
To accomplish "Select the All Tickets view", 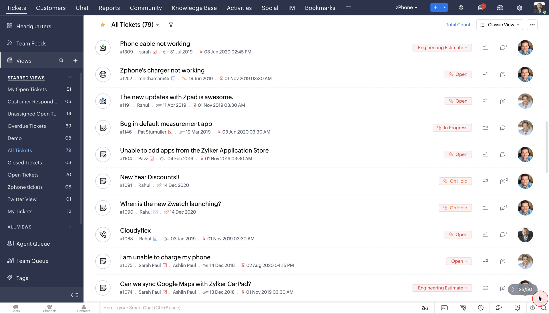I will [x=20, y=150].
